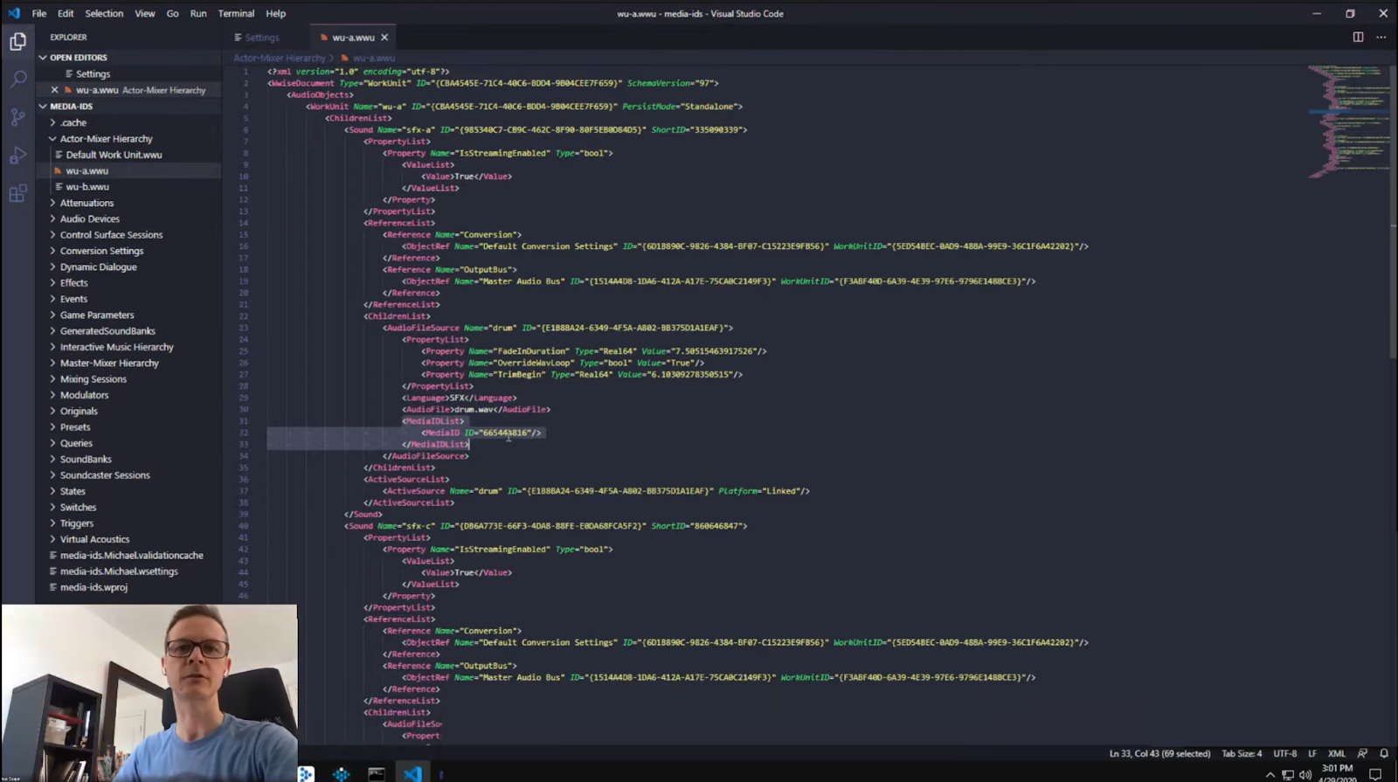Screen dimensions: 1398x782
Task: Close the wu-a.wwu editor tab
Action: [384, 38]
